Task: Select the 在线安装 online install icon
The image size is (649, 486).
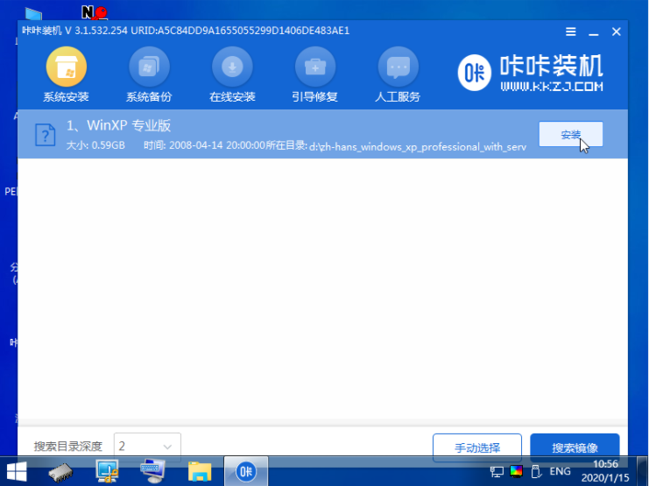Action: click(232, 75)
